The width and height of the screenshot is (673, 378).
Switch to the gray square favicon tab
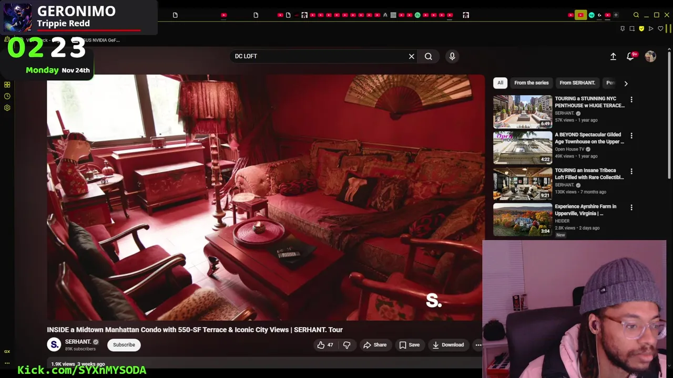(x=393, y=15)
